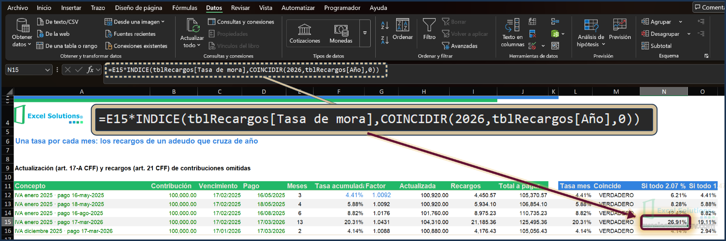Open Validación de datos icon

coord(533,46)
